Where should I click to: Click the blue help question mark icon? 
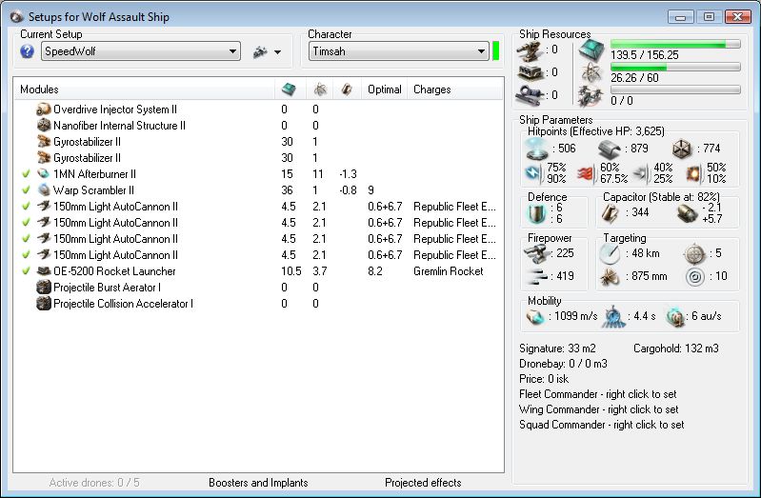pyautogui.click(x=28, y=51)
